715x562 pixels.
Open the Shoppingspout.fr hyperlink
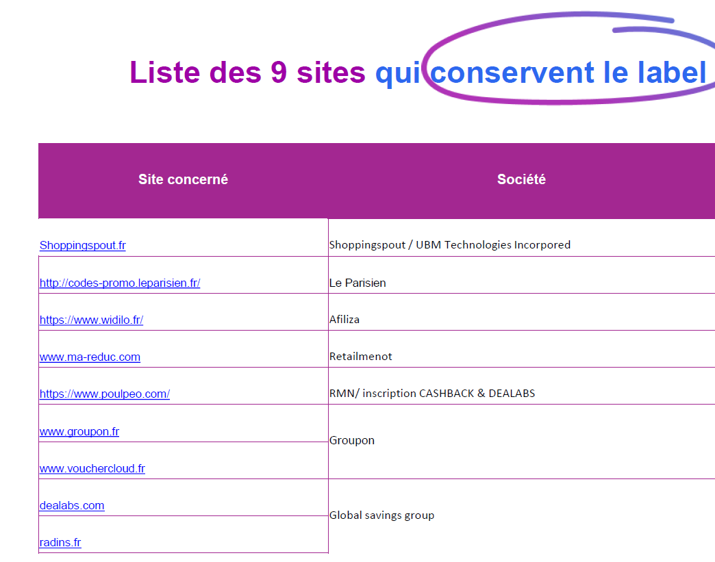click(x=82, y=245)
